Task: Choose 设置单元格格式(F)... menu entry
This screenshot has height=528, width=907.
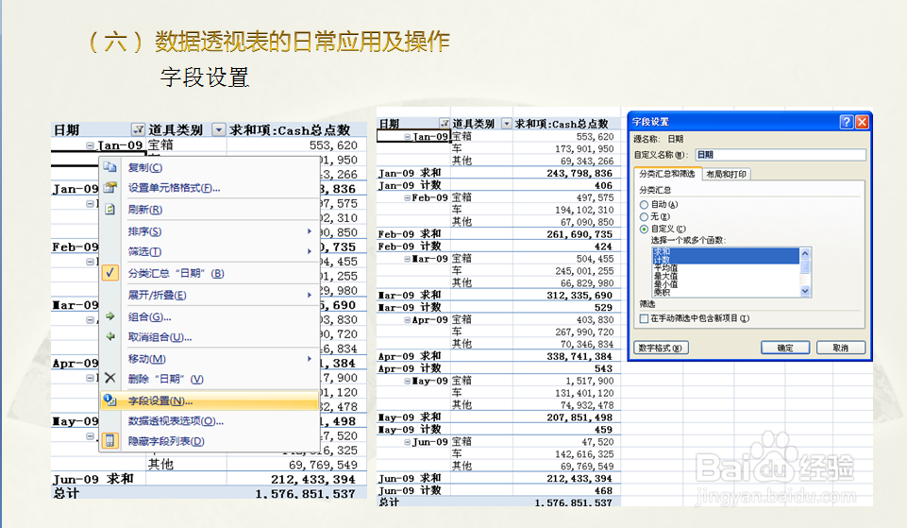Action: click(x=210, y=188)
